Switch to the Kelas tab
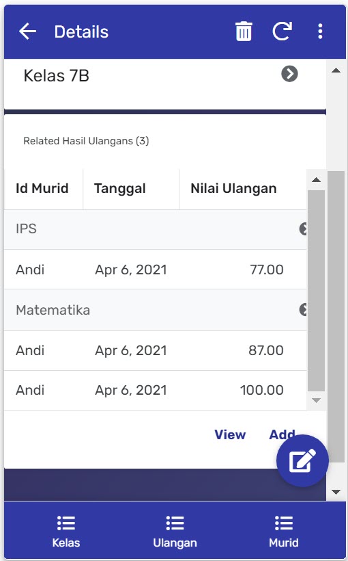 pyautogui.click(x=66, y=532)
